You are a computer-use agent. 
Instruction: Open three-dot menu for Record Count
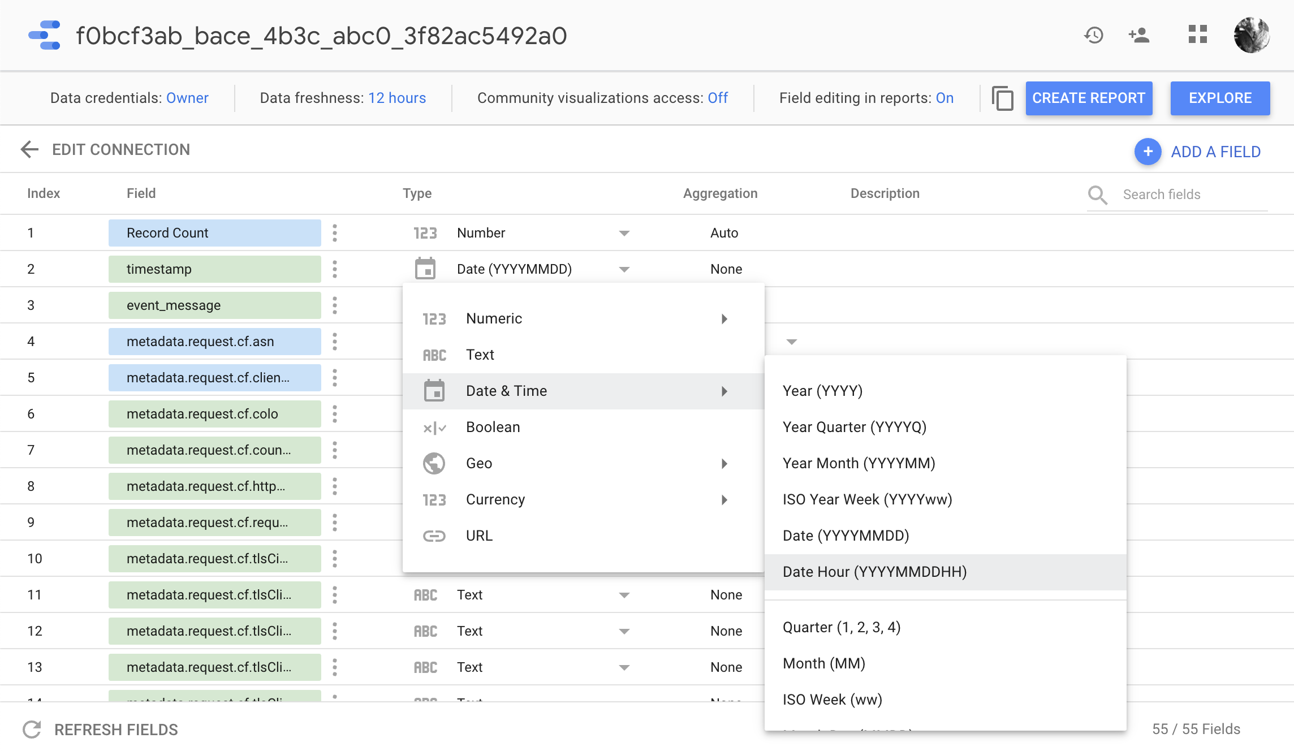335,233
